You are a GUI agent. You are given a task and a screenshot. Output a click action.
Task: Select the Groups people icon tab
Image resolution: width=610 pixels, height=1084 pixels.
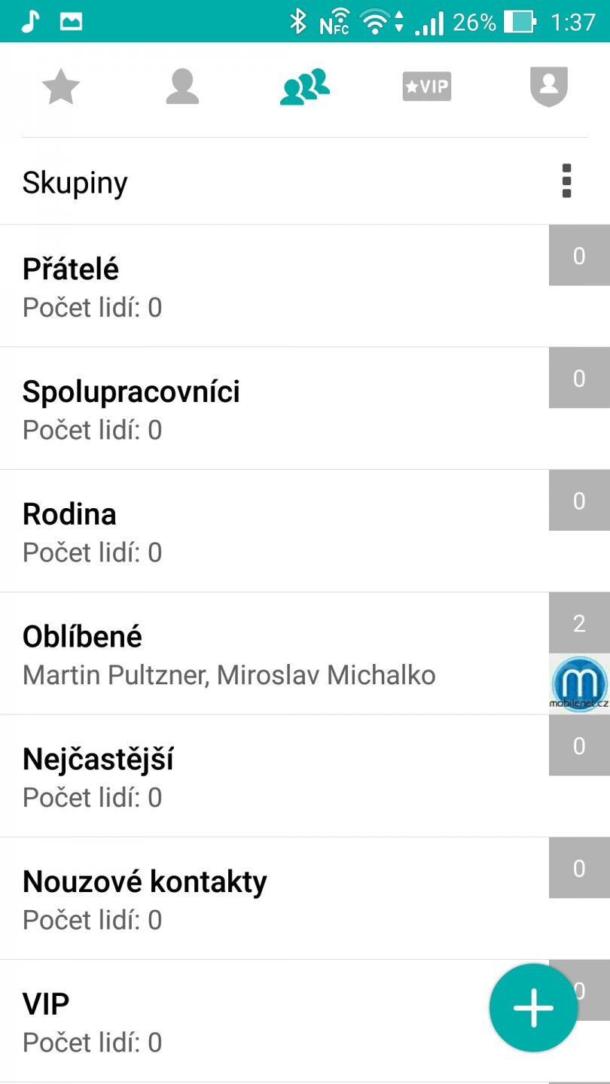pos(304,87)
